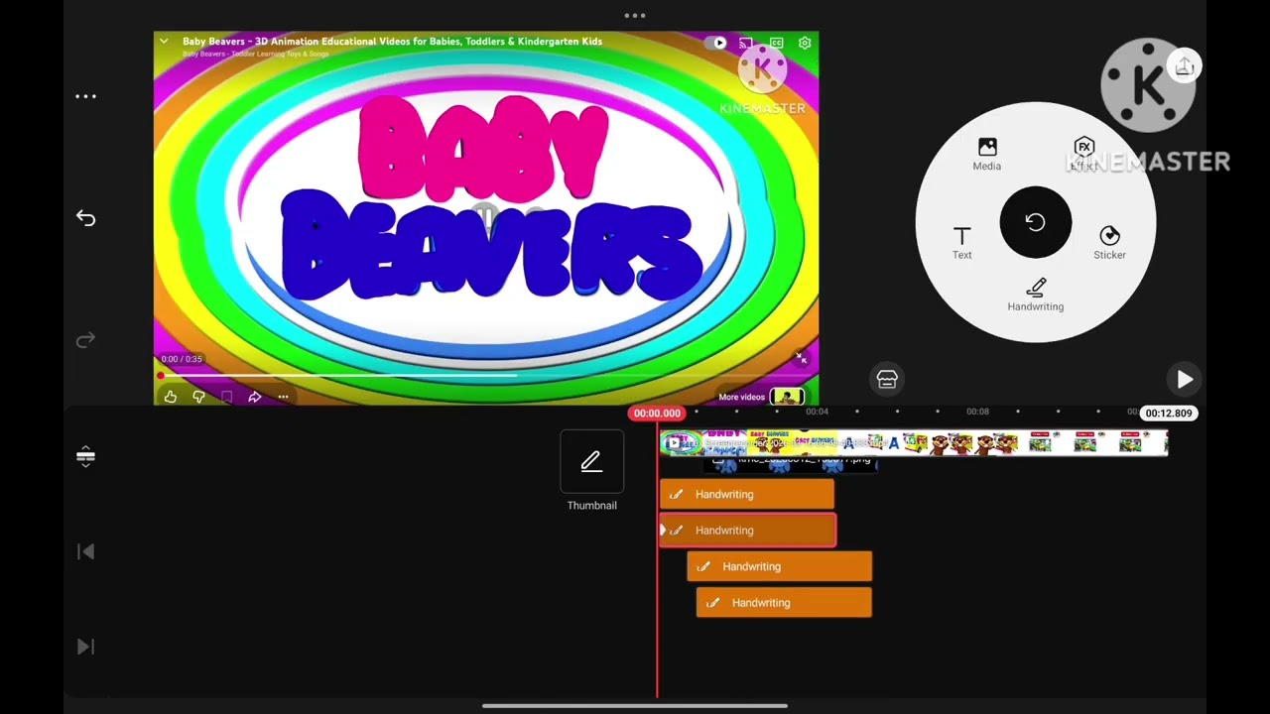1270x714 pixels.
Task: Open the three-dot menu in left sidebar
Action: [x=85, y=96]
